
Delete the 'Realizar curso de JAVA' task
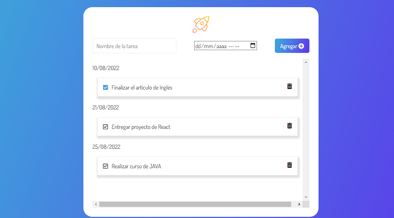coord(290,165)
